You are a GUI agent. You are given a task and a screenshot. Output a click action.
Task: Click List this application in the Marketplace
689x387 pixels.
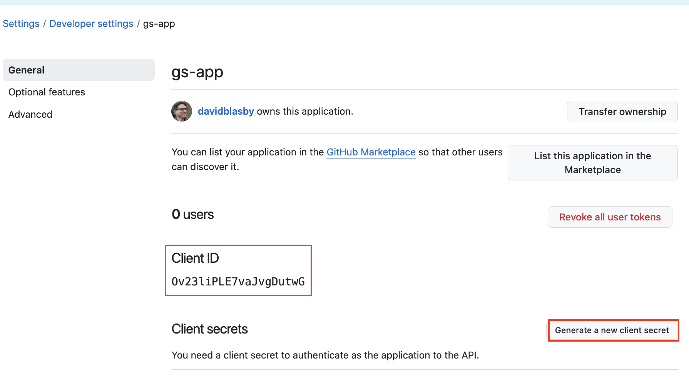pos(592,163)
